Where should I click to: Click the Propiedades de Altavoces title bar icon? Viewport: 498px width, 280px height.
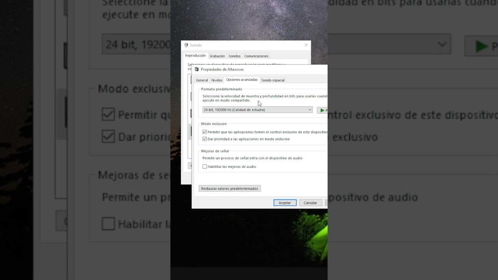(197, 69)
